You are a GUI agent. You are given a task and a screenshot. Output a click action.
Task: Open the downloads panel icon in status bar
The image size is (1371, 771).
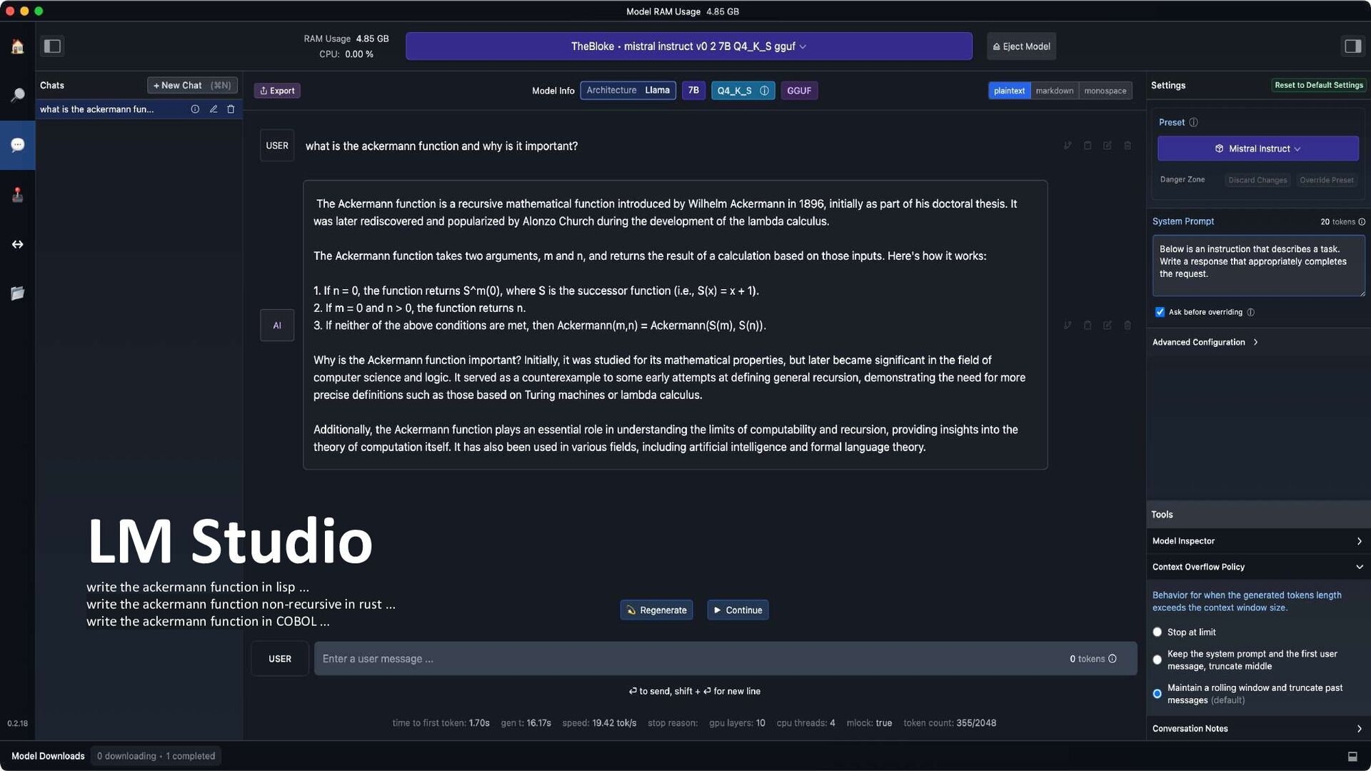point(1352,757)
